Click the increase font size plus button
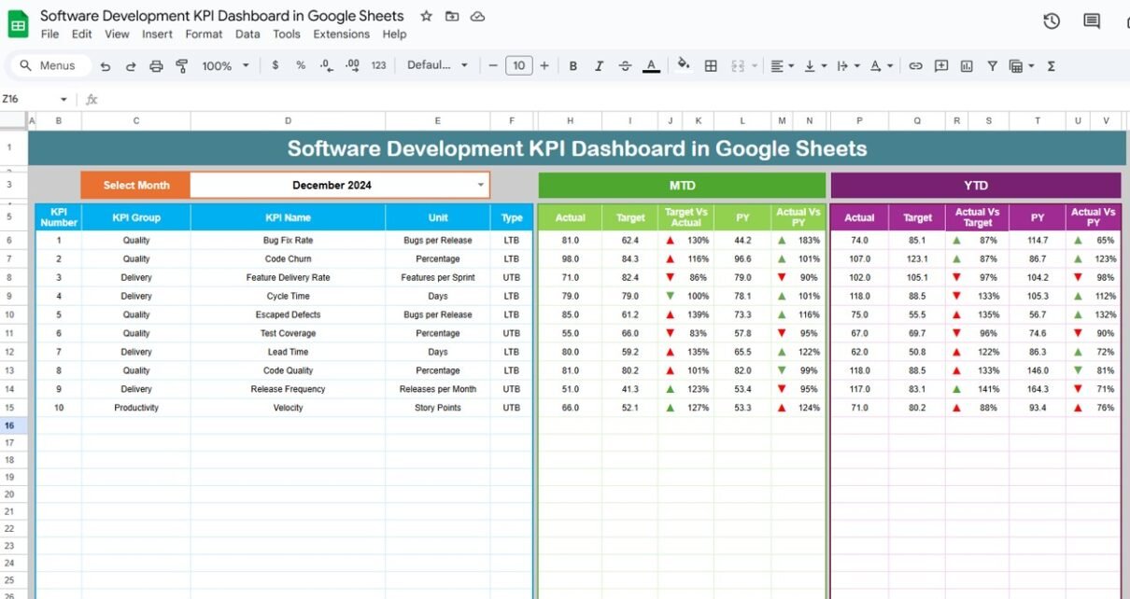Image resolution: width=1130 pixels, height=599 pixels. point(544,66)
